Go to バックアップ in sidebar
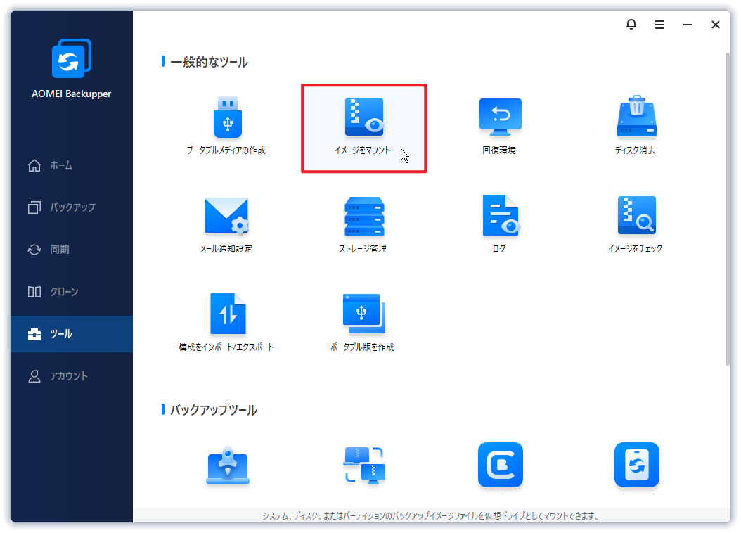Image resolution: width=741 pixels, height=533 pixels. point(72,207)
